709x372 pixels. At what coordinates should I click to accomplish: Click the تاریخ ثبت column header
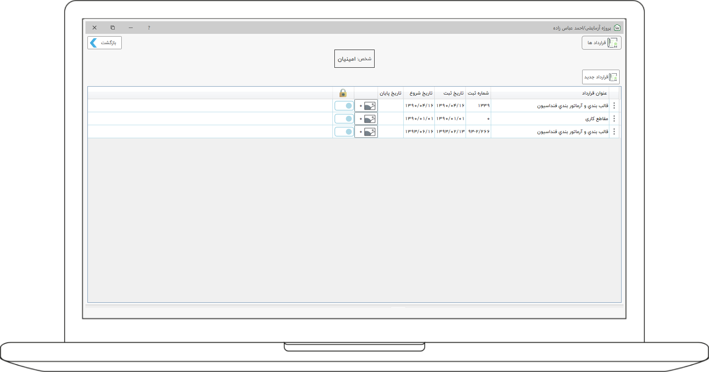pyautogui.click(x=453, y=93)
